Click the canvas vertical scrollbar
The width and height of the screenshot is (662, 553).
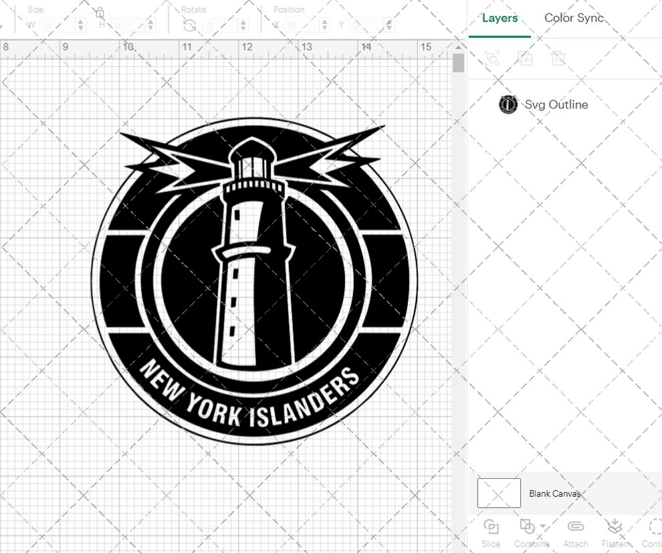[459, 62]
